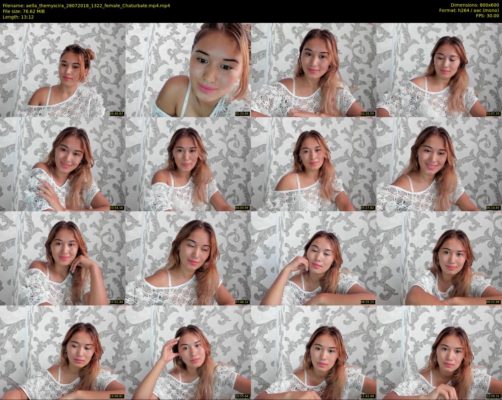Open the frame captured at 02:20.50
This screenshot has width=502, height=400.
point(314,70)
